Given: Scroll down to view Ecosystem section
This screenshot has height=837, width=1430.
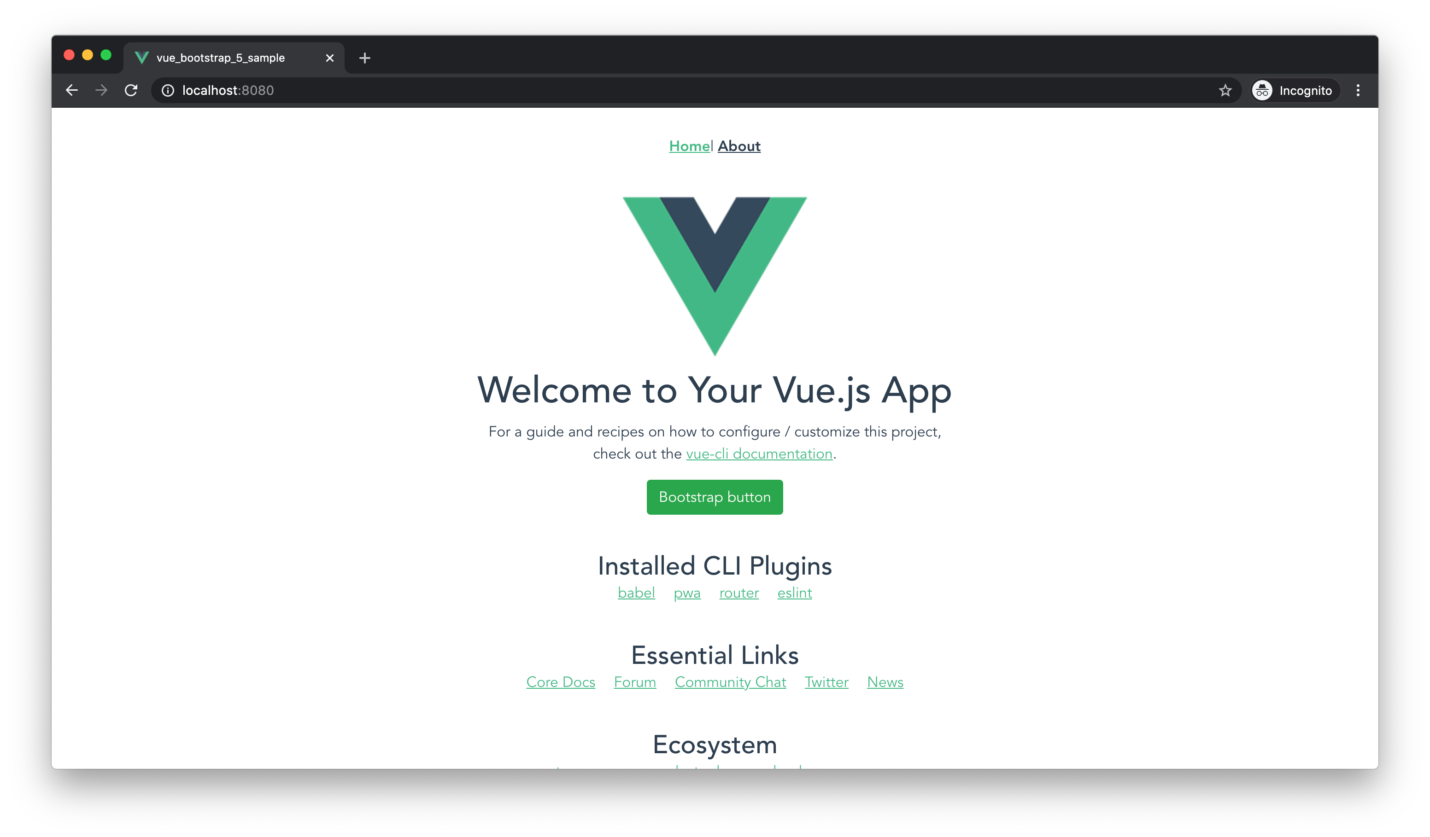Looking at the screenshot, I should [x=715, y=744].
